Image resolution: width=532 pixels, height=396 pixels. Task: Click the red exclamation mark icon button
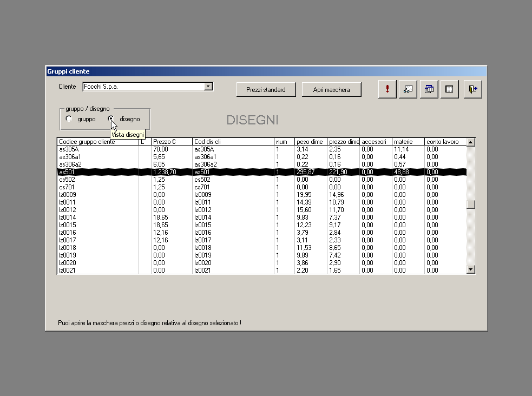pyautogui.click(x=387, y=89)
